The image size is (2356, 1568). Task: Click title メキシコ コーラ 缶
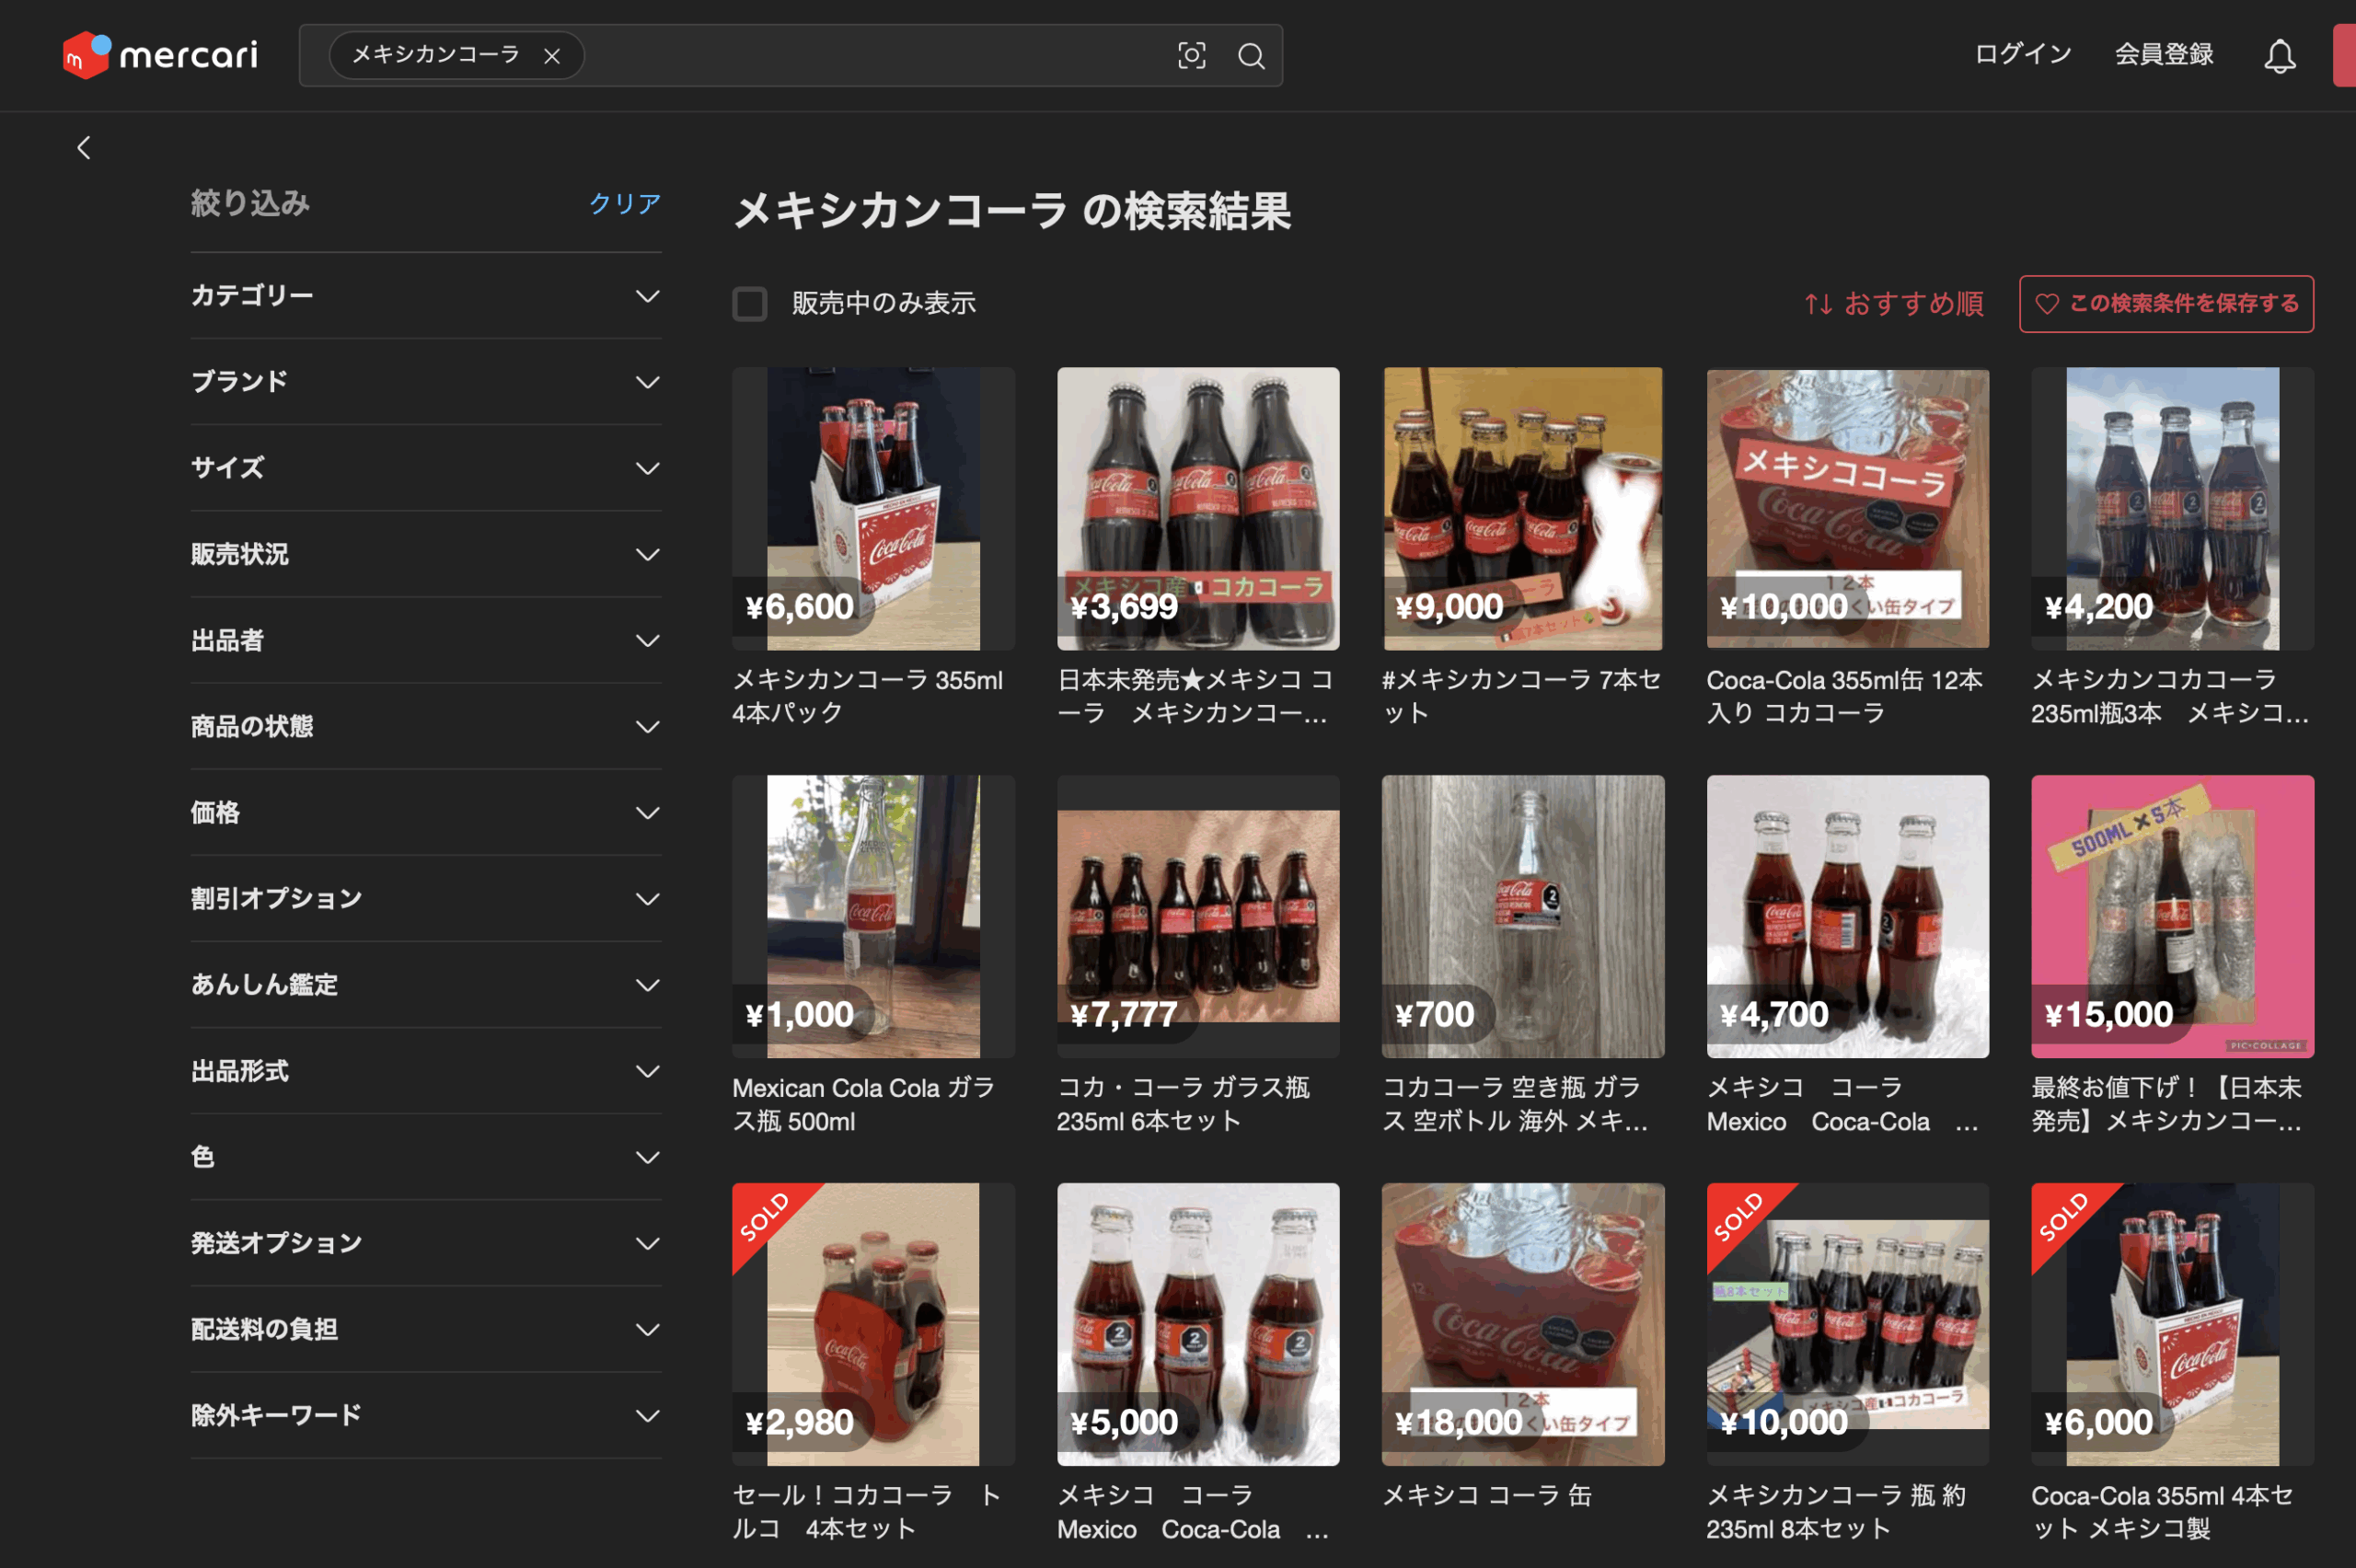1486,1495
